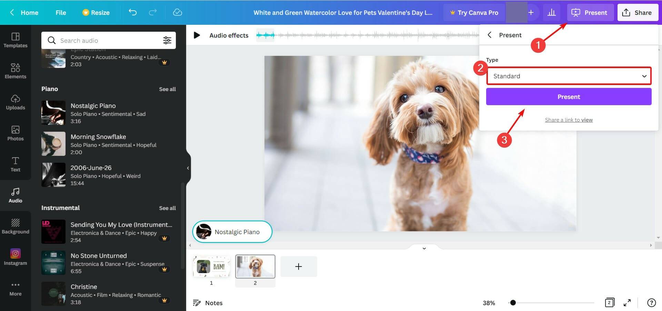Open the Background panel

[15, 226]
